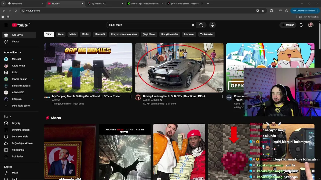The height and width of the screenshot is (180, 321).
Task: Open Poyraz Kaptan subscription channel
Action: 19,79
